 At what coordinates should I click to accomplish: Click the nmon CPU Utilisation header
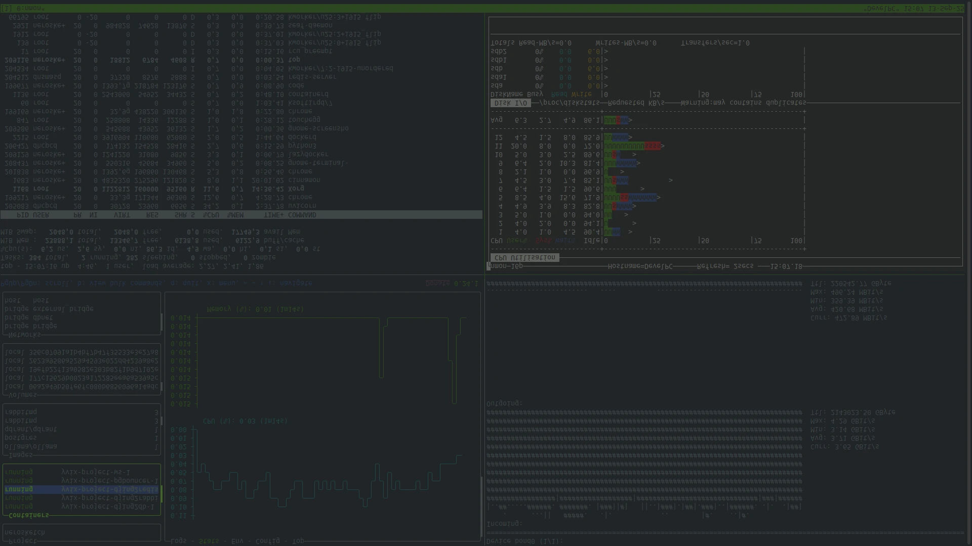tap(524, 258)
